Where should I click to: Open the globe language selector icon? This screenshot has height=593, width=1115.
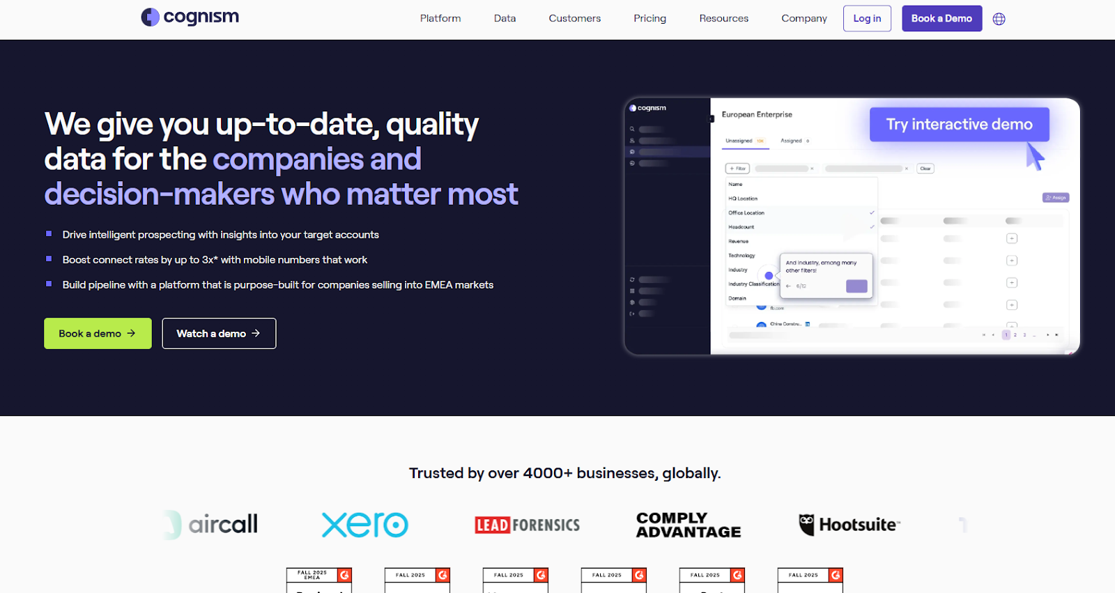click(999, 19)
